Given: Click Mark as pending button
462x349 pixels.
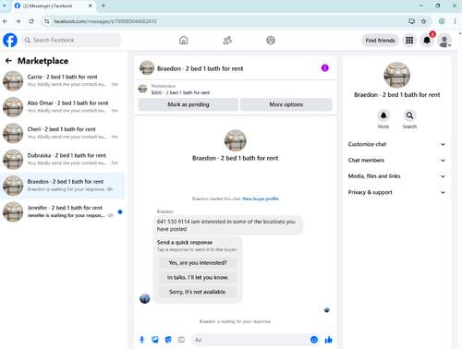Looking at the screenshot, I should (x=188, y=104).
